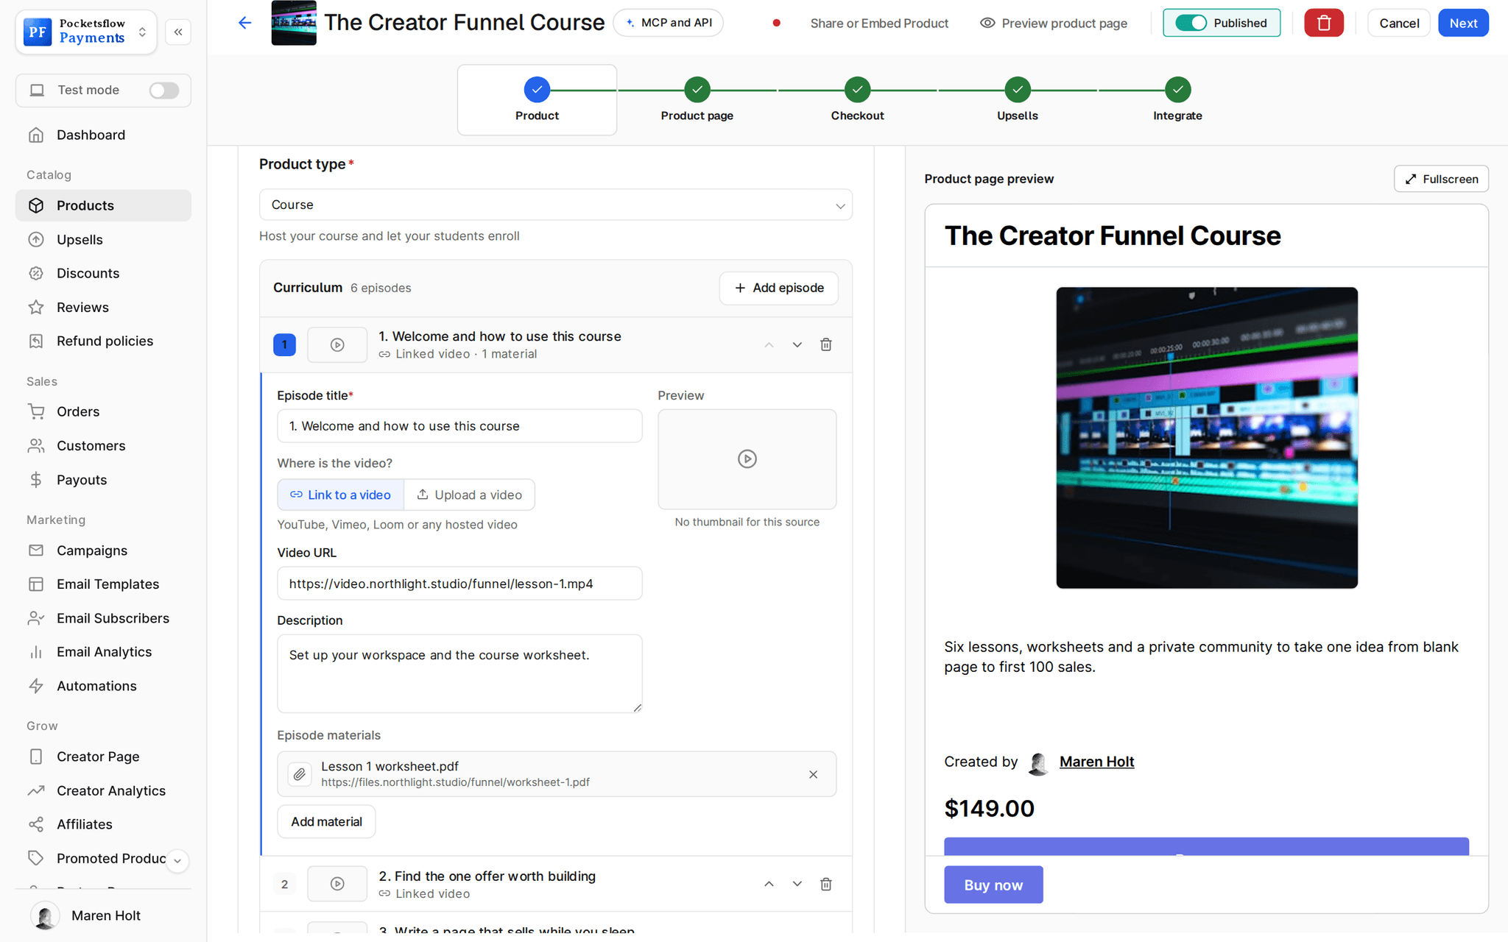Click the red delete product trash button

pyautogui.click(x=1323, y=23)
